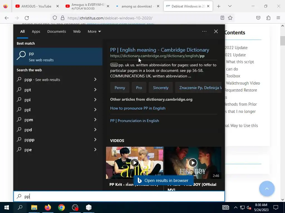Screen dimensions: 285x213
Task: Click Open results in browser button
Action: [x=163, y=180]
